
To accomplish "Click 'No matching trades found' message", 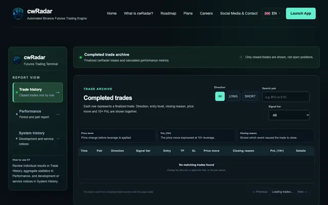I will pos(196,165).
